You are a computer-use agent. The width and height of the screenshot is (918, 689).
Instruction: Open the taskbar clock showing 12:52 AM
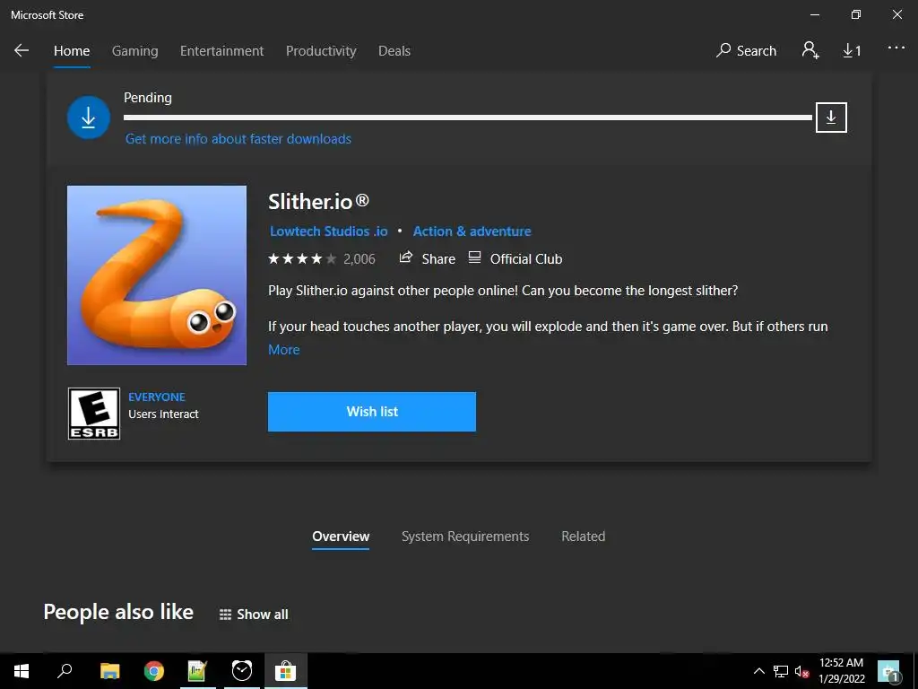tap(841, 671)
